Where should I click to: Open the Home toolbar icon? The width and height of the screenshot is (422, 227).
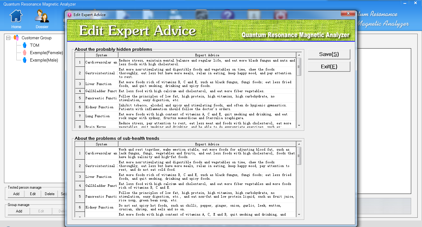click(16, 16)
